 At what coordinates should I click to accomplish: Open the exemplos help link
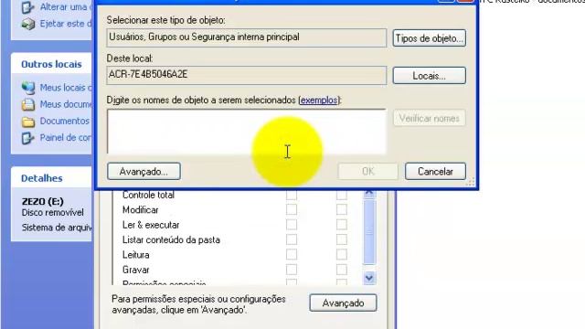[x=319, y=100]
